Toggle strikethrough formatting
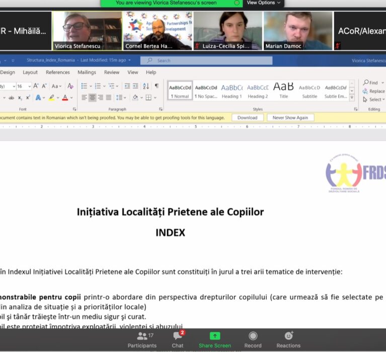386x352 pixels. coord(12,98)
